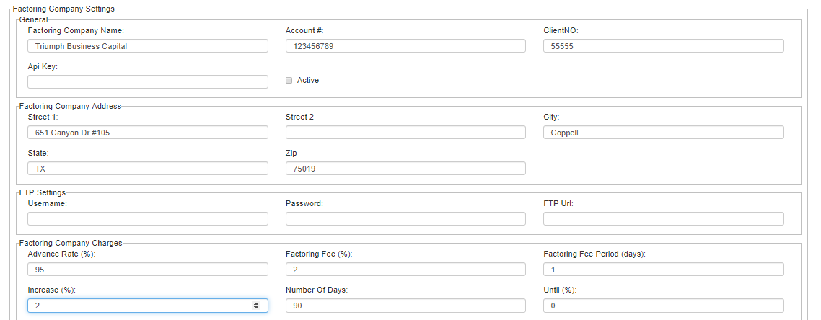The image size is (821, 320).
Task: Select the City field containing Coppell
Action: click(x=664, y=133)
